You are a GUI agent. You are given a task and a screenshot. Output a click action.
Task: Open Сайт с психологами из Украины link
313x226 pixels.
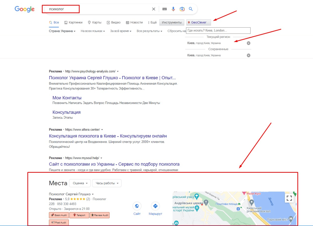(x=114, y=164)
